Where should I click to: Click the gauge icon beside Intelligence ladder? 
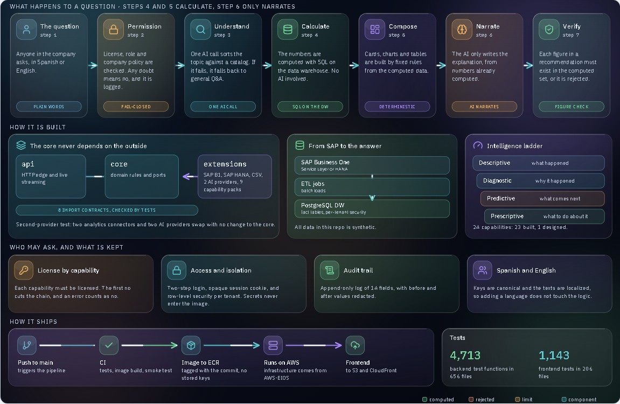point(478,145)
